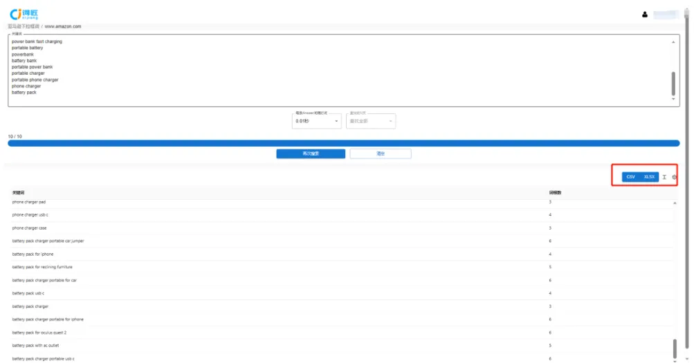Click the CJ logo icon
This screenshot has width=694, height=363.
24,14
